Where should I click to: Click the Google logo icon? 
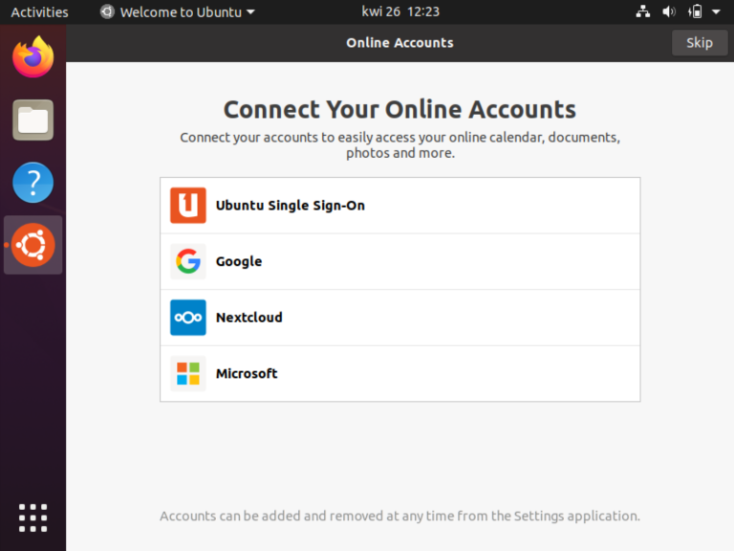click(187, 261)
